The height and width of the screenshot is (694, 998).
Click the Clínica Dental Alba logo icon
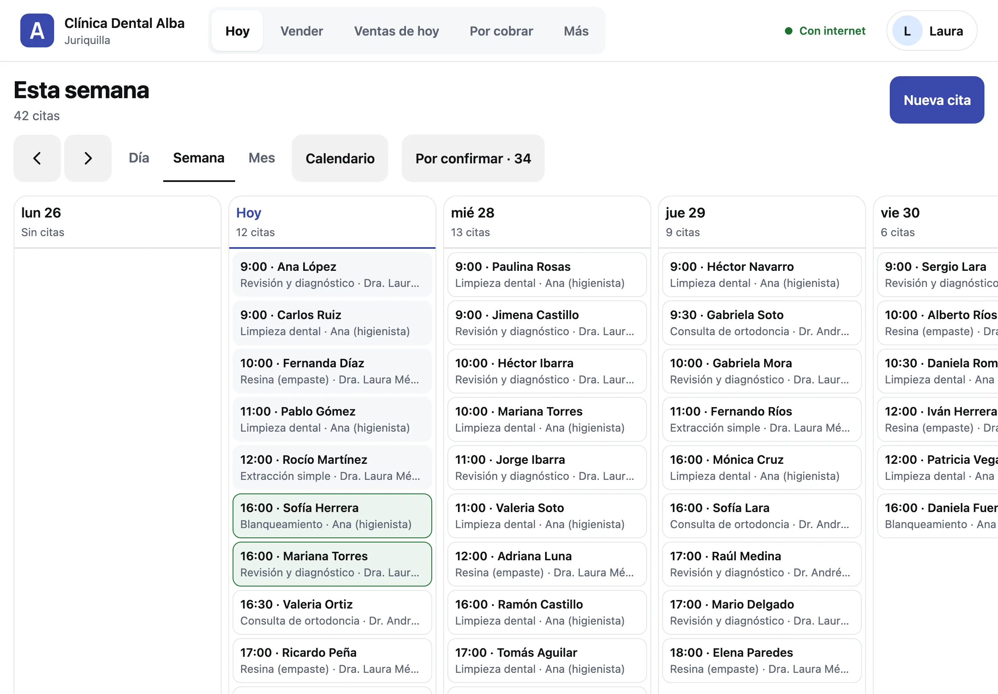(x=37, y=30)
